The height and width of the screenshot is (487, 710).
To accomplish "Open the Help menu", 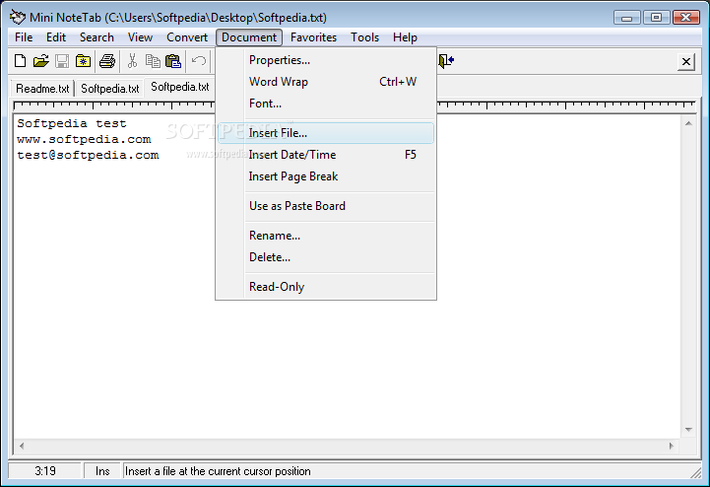I will click(x=405, y=37).
